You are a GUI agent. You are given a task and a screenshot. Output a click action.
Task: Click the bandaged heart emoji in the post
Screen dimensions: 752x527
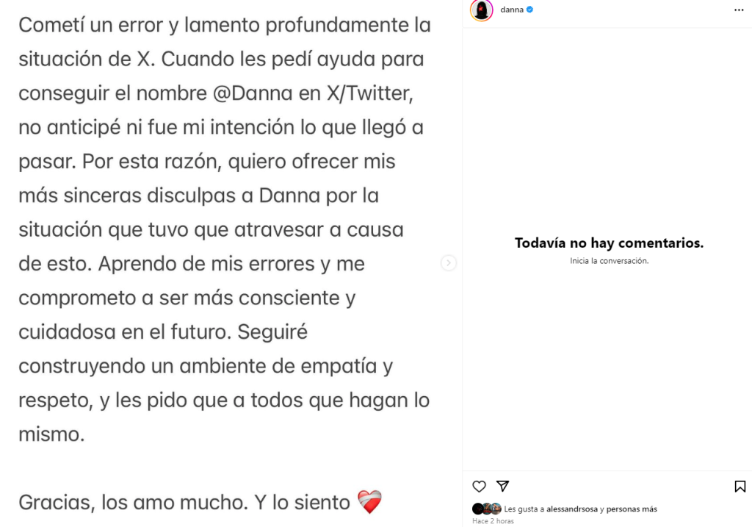coord(369,503)
